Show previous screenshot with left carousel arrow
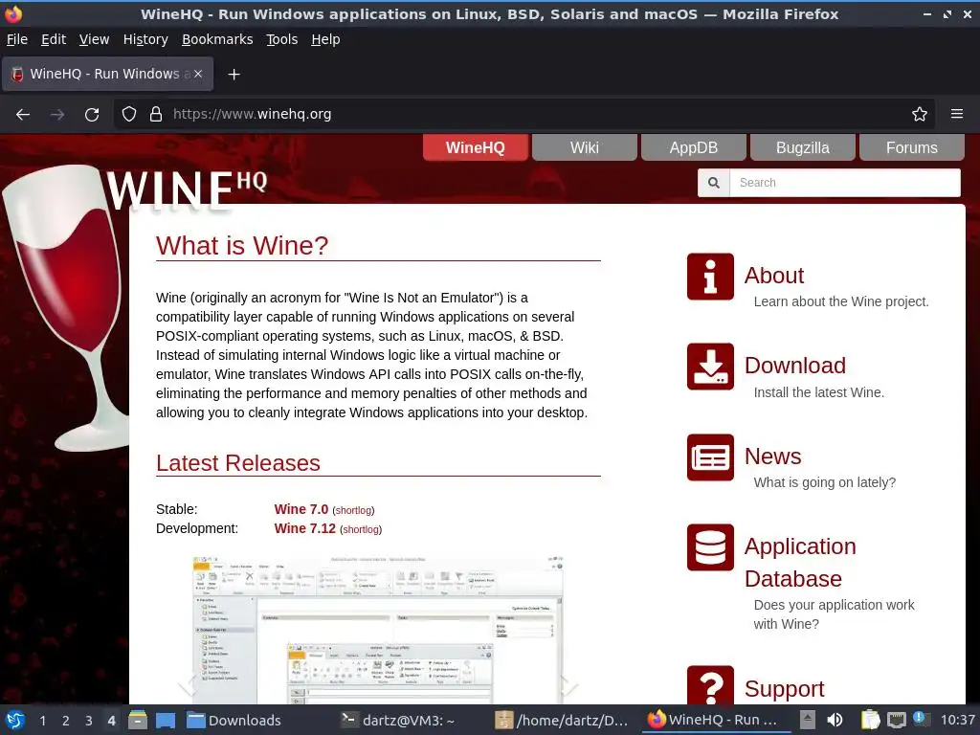Image resolution: width=980 pixels, height=735 pixels. tap(187, 685)
